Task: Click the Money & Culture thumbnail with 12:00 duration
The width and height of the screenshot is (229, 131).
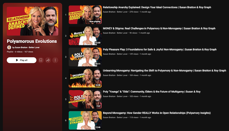Action: coord(85,36)
